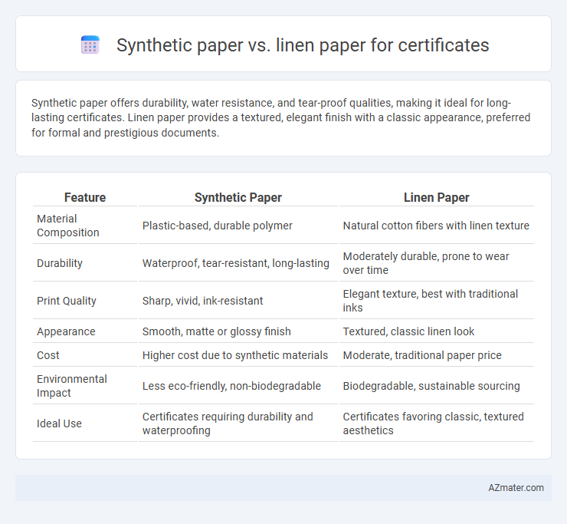
Task: Click the cell 'Elegant texture, best with traditional inks'
Action: (431, 301)
